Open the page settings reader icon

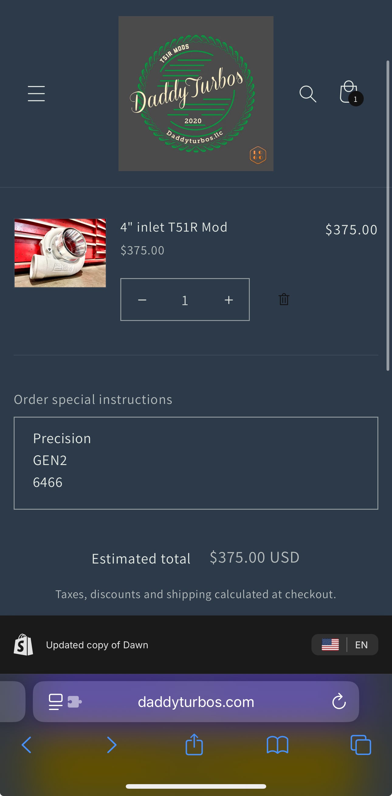[x=56, y=701]
